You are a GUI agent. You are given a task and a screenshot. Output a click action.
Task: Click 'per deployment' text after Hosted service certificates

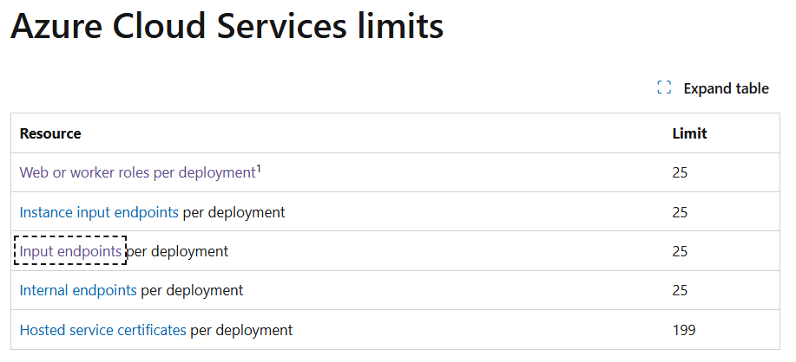[241, 330]
